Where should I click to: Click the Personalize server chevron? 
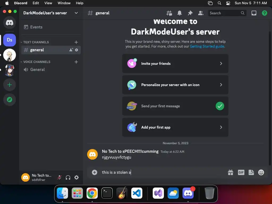(221, 85)
